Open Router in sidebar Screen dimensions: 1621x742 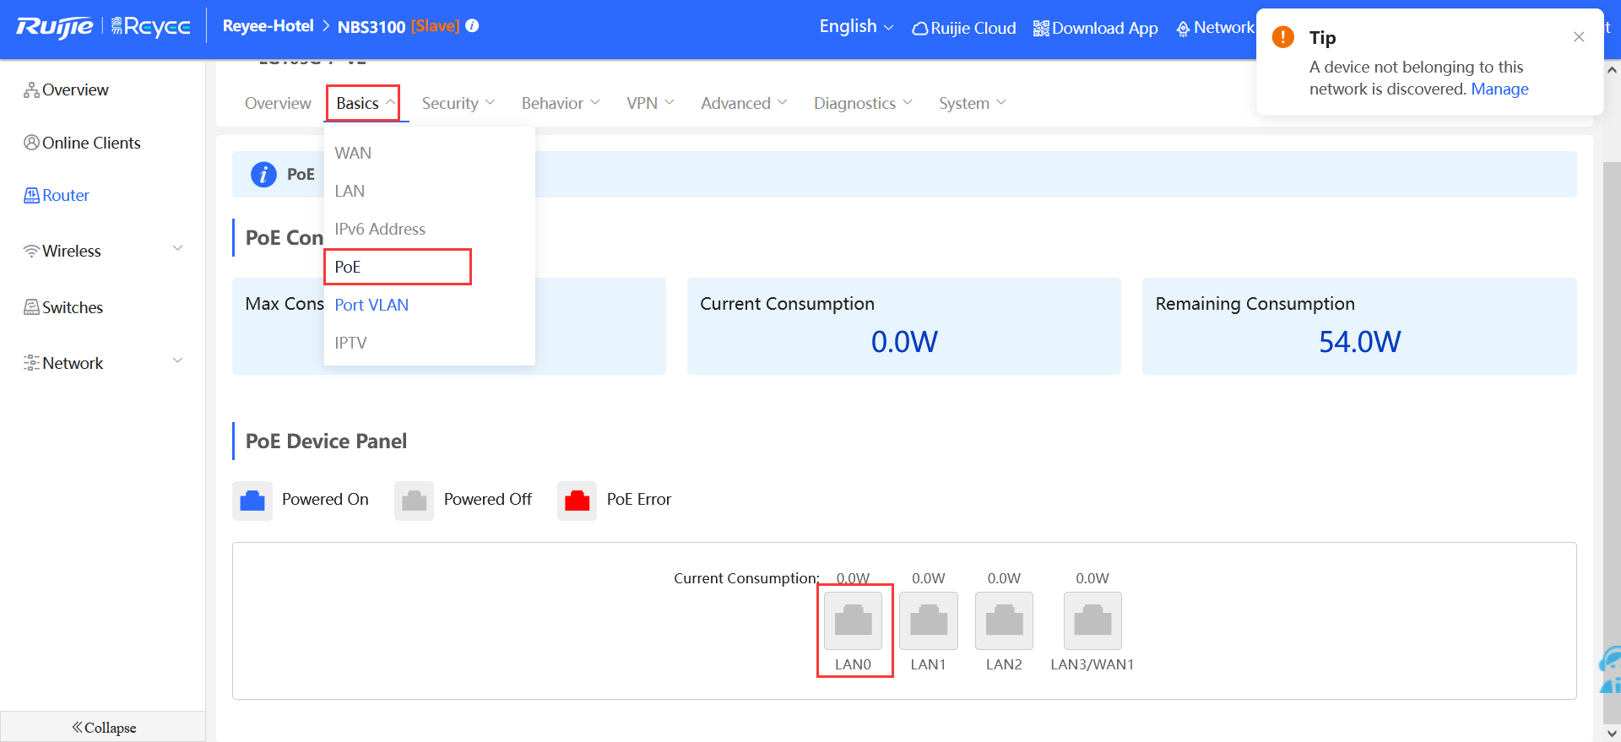tap(57, 195)
